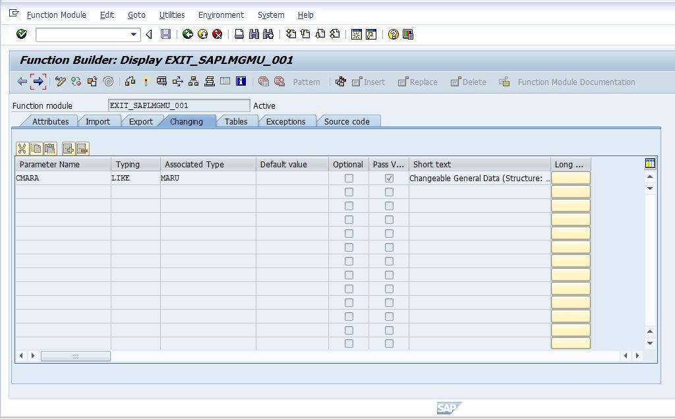Click the Pattern button
The height and width of the screenshot is (419, 675).
(x=307, y=82)
